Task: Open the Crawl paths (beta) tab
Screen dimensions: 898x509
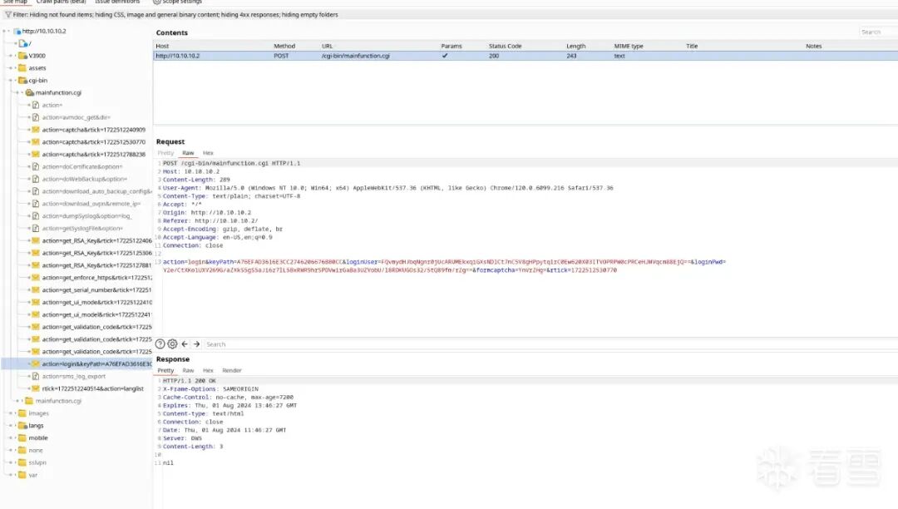Action: click(62, 2)
